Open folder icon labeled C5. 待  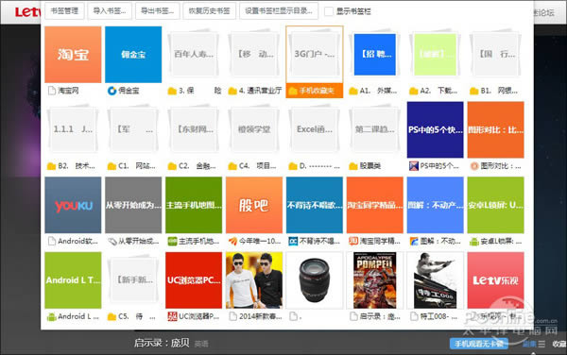(x=112, y=316)
